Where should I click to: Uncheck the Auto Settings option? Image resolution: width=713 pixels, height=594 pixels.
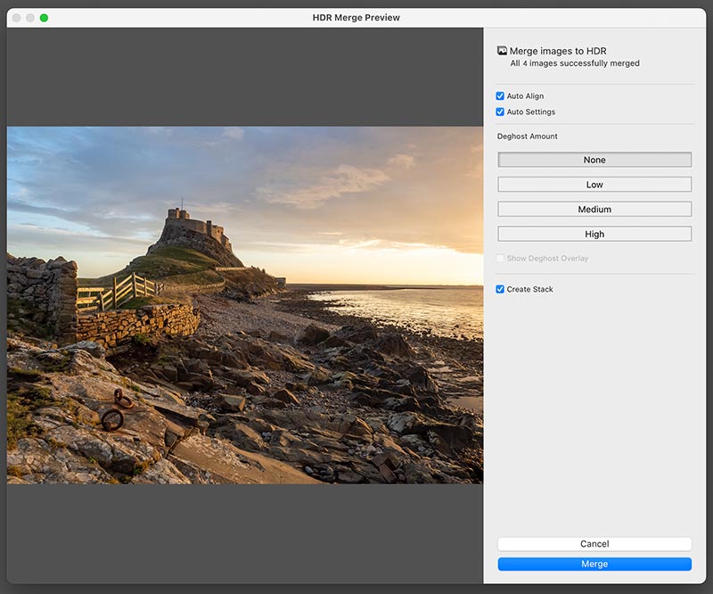tap(500, 112)
